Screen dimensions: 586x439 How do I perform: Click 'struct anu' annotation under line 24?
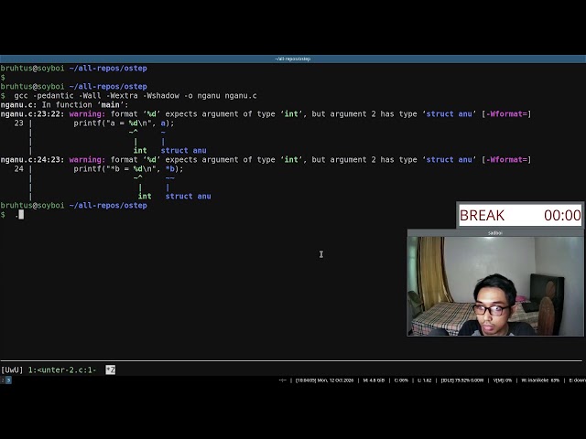(188, 197)
